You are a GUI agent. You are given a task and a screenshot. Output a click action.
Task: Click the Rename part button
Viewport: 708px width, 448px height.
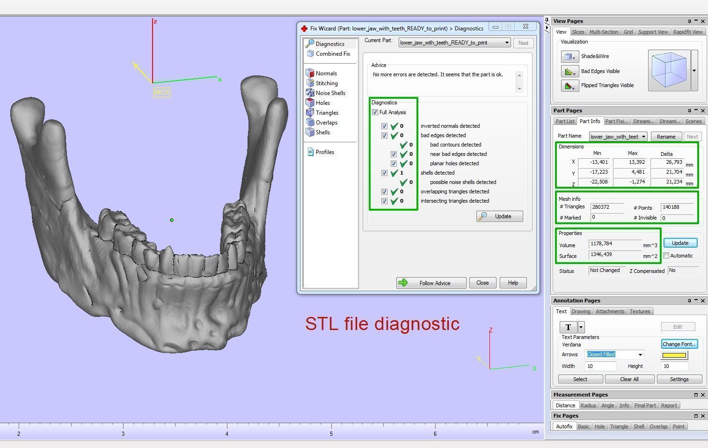click(666, 137)
